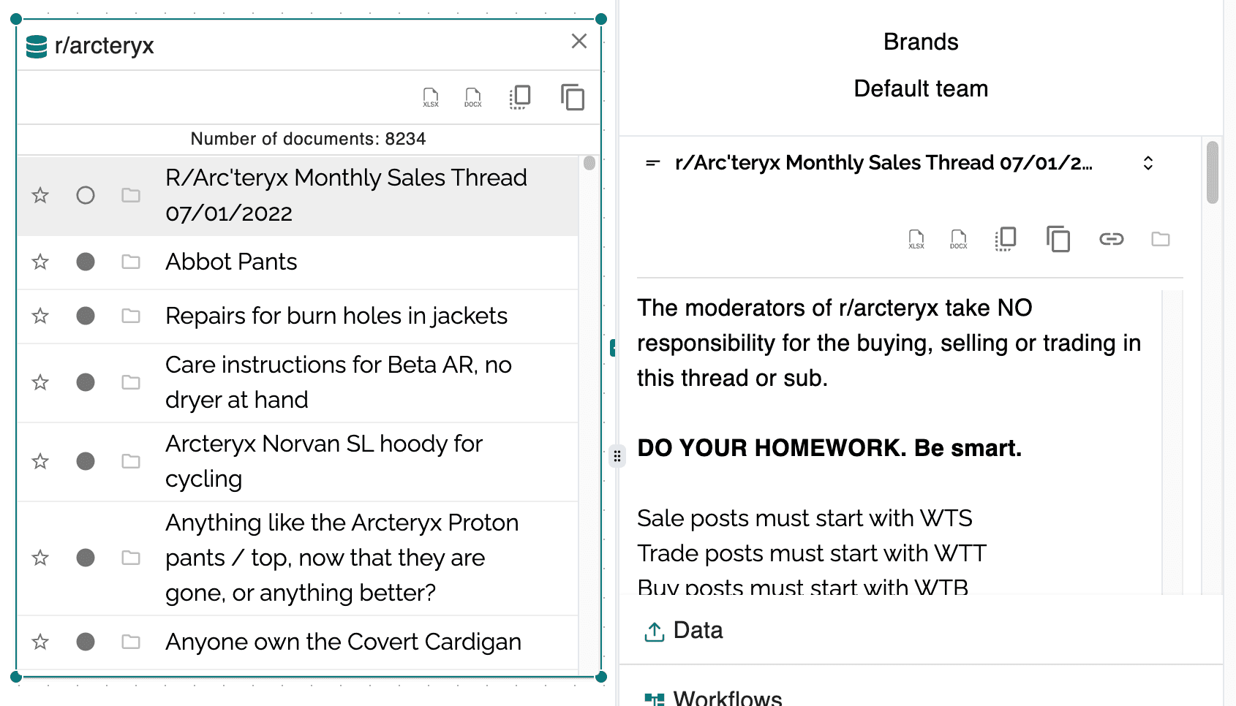Viewport: 1236px width, 706px height.
Task: Toggle read circle for Norvan SL hoody row
Action: click(86, 461)
